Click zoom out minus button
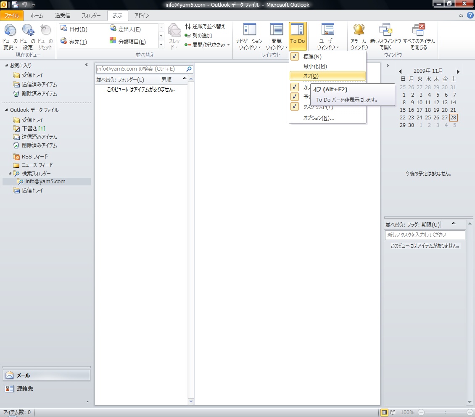 421,412
